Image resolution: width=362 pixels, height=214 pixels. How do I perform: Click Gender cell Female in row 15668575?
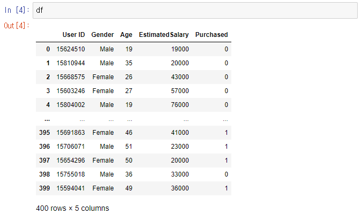pos(103,77)
